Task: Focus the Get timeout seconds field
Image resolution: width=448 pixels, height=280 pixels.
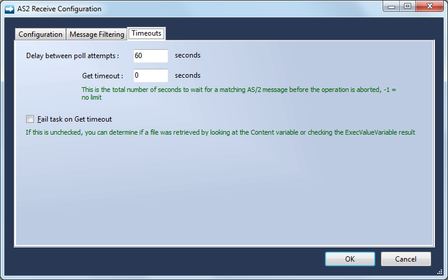Action: pos(151,76)
